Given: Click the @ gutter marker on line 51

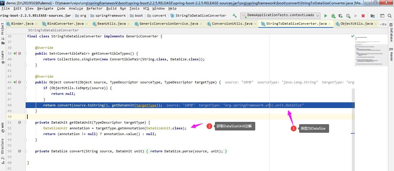Looking at the screenshot, I should (20, 122).
